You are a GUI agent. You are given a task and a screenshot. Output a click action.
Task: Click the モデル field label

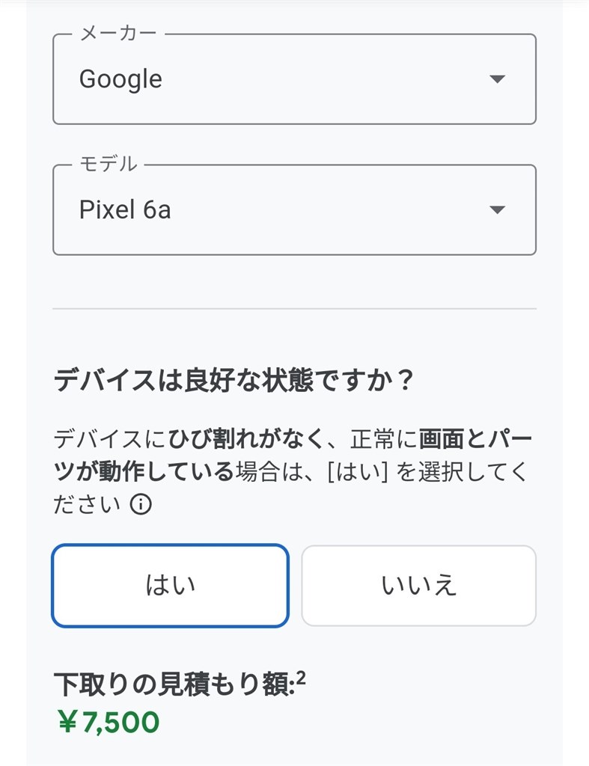point(108,164)
